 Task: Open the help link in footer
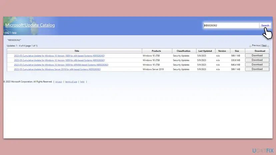tap(82, 82)
